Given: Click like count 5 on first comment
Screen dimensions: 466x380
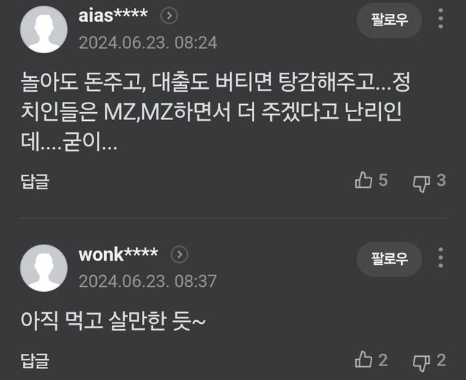Looking at the screenshot, I should pyautogui.click(x=383, y=181).
